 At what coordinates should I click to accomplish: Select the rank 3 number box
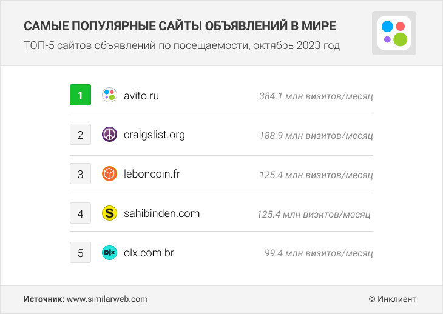coord(80,174)
